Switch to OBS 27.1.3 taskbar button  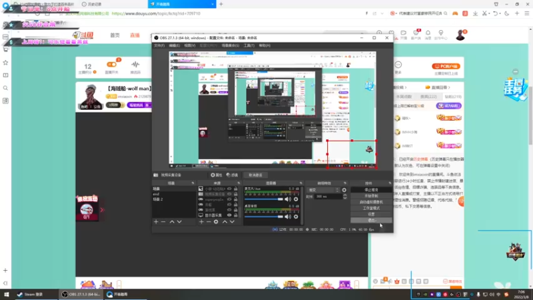pos(81,294)
